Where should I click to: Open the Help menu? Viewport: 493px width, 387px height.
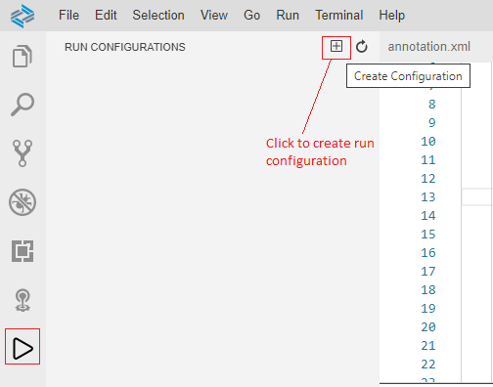(x=391, y=15)
